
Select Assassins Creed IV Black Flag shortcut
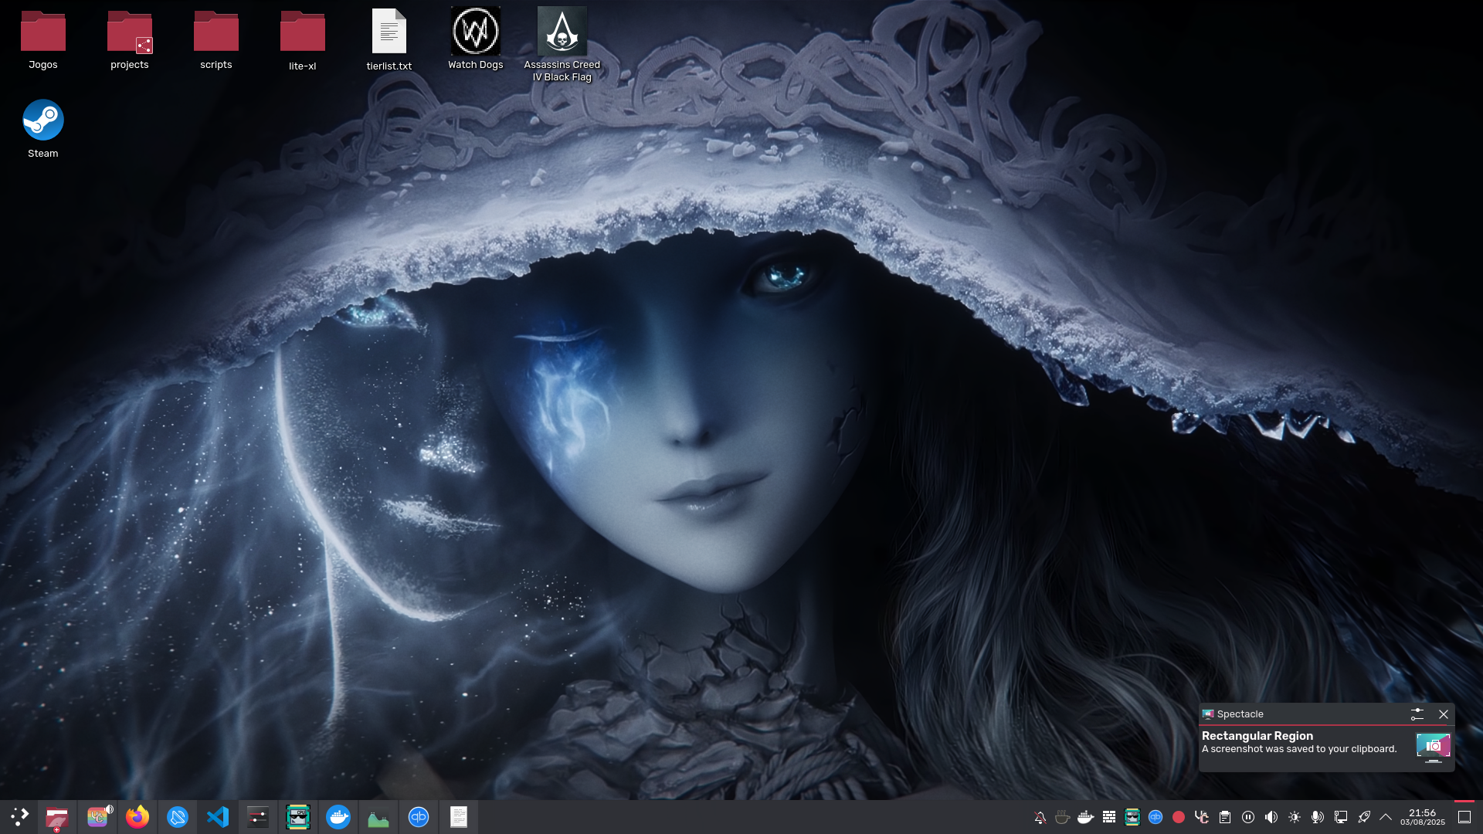point(562,44)
